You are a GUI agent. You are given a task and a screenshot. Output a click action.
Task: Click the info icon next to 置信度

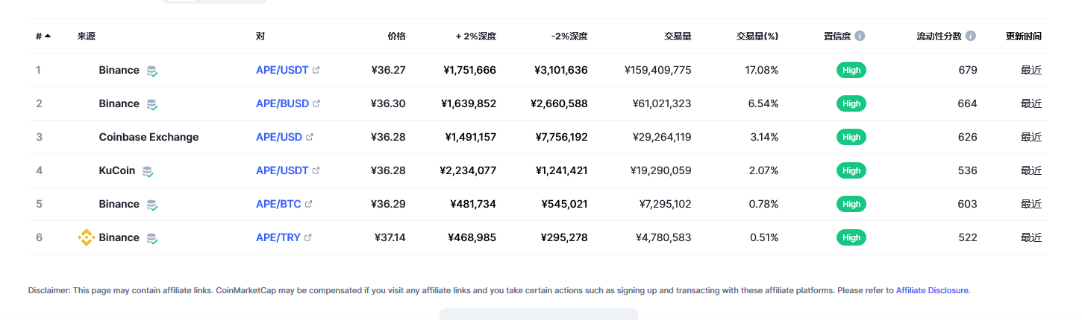point(860,36)
